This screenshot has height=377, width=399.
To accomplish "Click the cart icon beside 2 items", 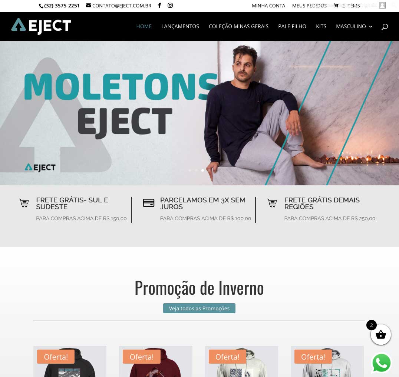I will click(336, 5).
